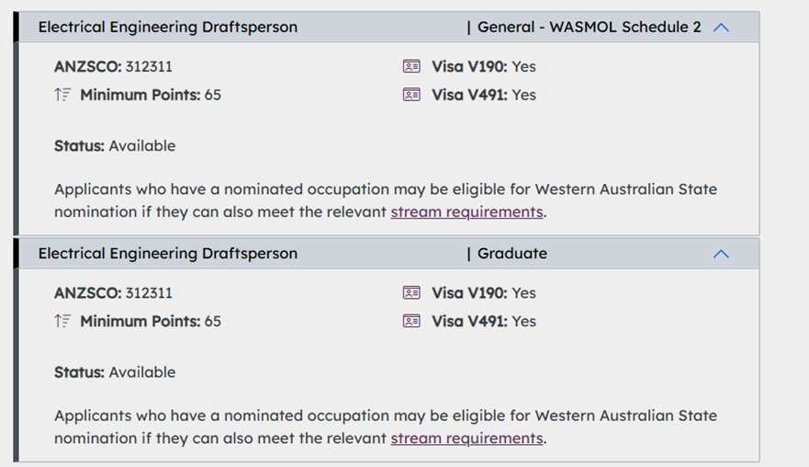Click Minimum Points sort icon in General panel
Screen dimensions: 809x467
(x=62, y=95)
